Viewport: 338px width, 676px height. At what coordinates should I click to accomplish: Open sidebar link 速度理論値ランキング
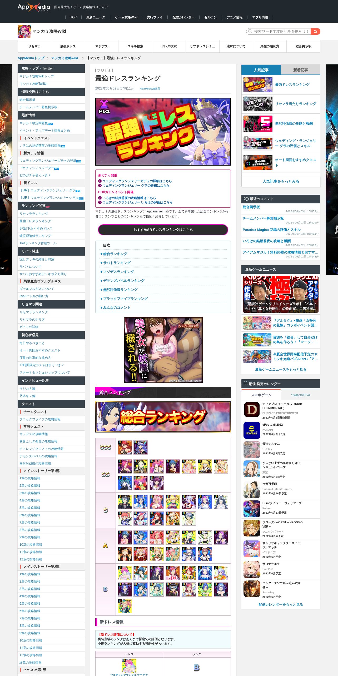35,236
